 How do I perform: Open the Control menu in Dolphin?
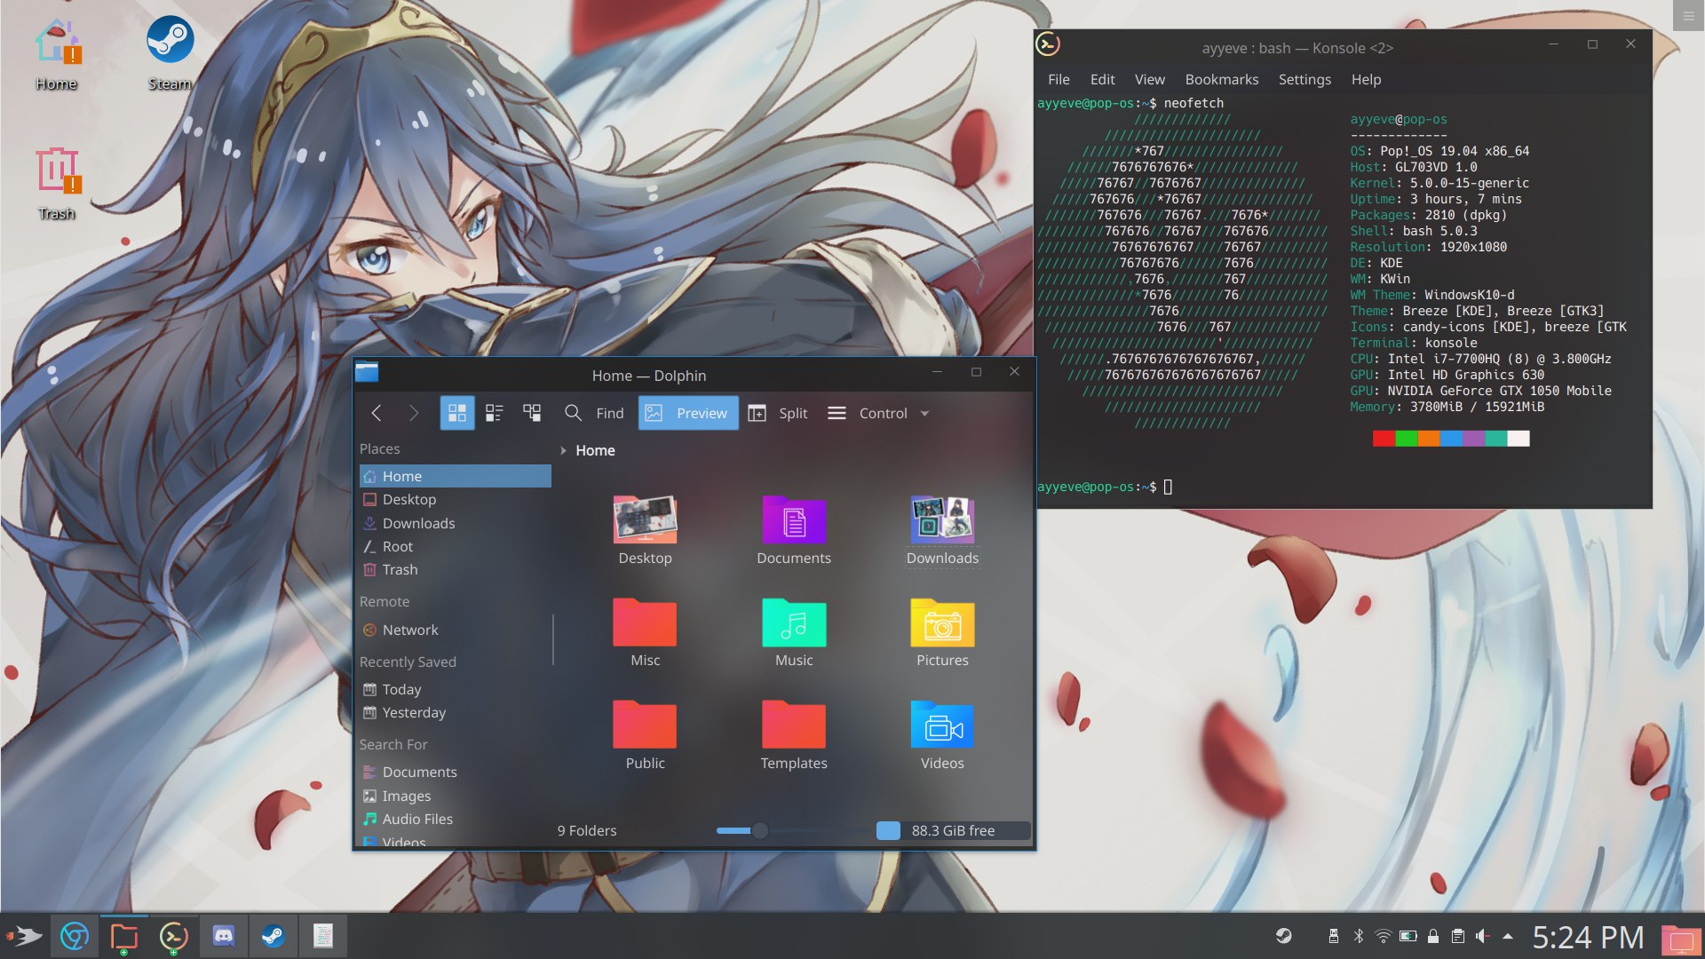point(878,413)
